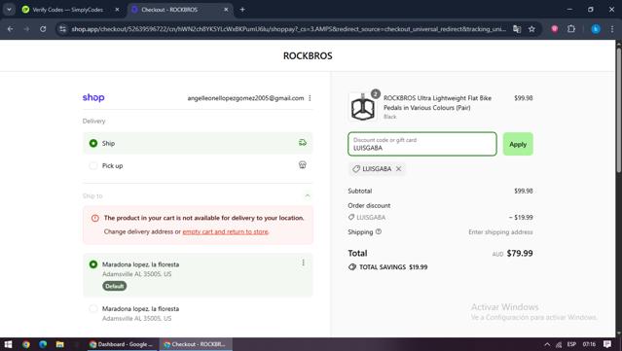Open File Explorer from taskbar
Screen dimensions: 622x351
tap(60, 344)
